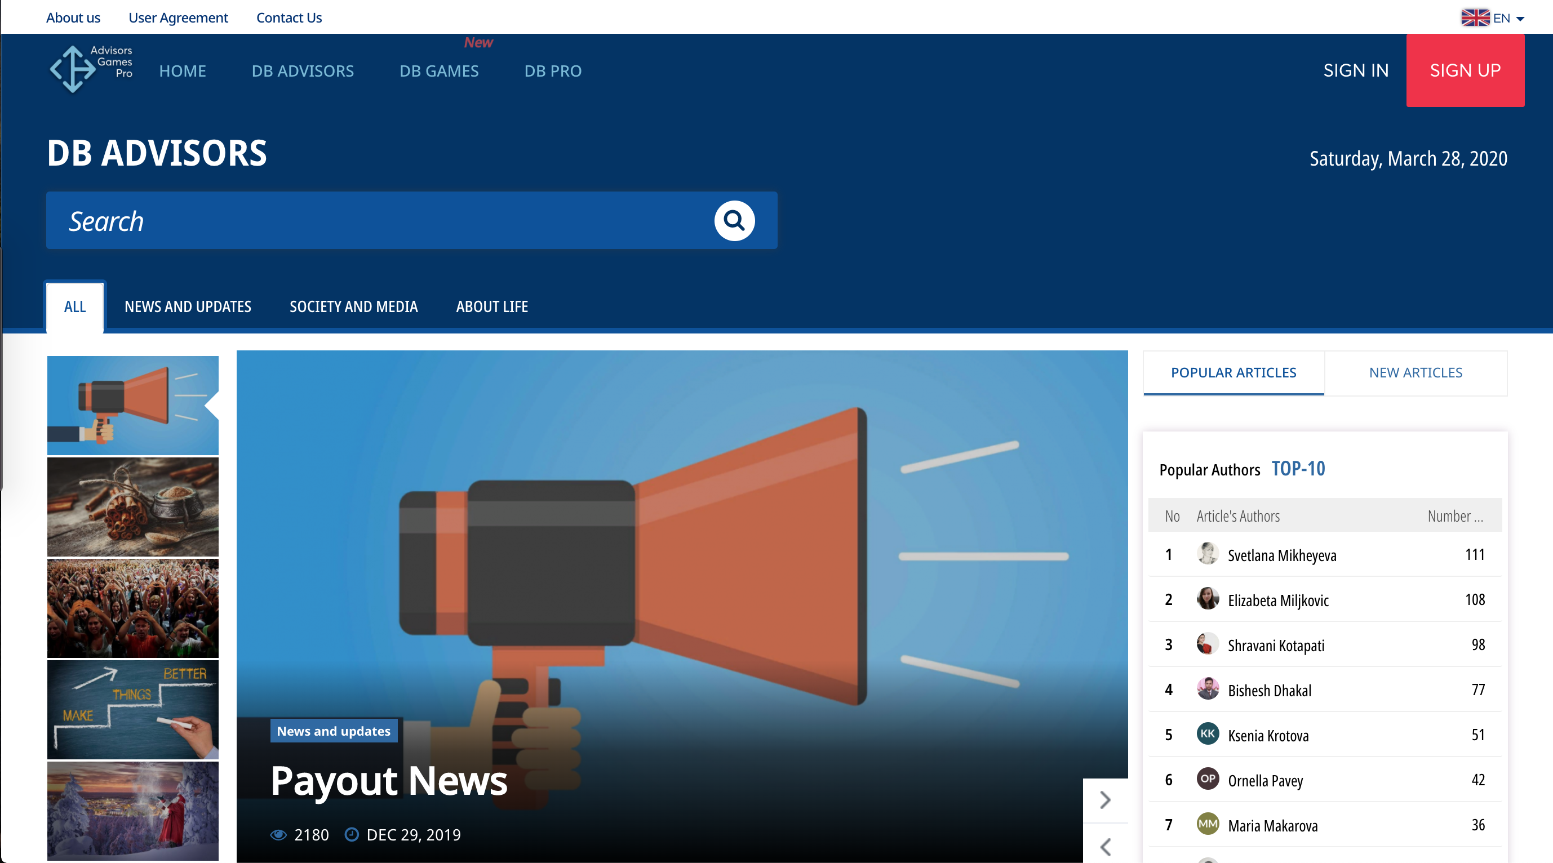Click the News and updates category label
Viewport: 1553px width, 863px height.
[334, 731]
